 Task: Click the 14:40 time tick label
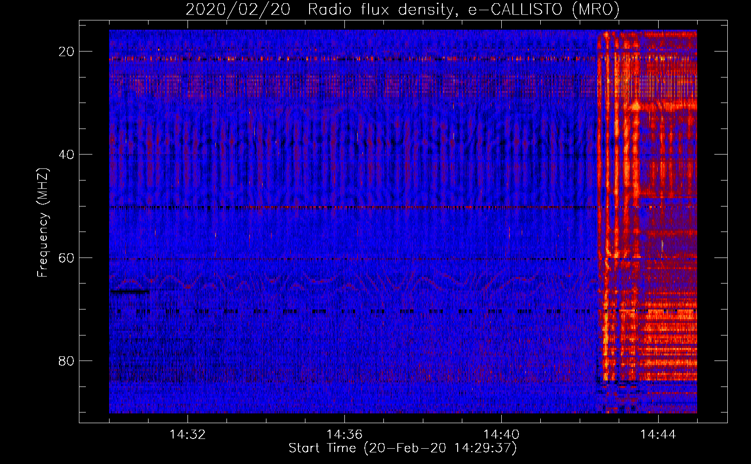click(501, 435)
